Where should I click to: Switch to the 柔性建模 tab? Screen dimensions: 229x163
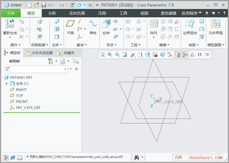(x=168, y=13)
